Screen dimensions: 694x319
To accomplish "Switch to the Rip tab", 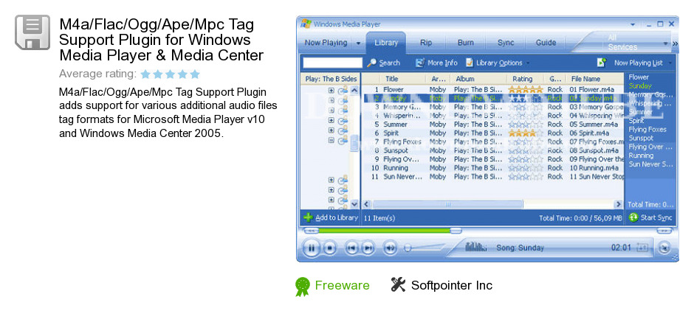I will [x=426, y=43].
